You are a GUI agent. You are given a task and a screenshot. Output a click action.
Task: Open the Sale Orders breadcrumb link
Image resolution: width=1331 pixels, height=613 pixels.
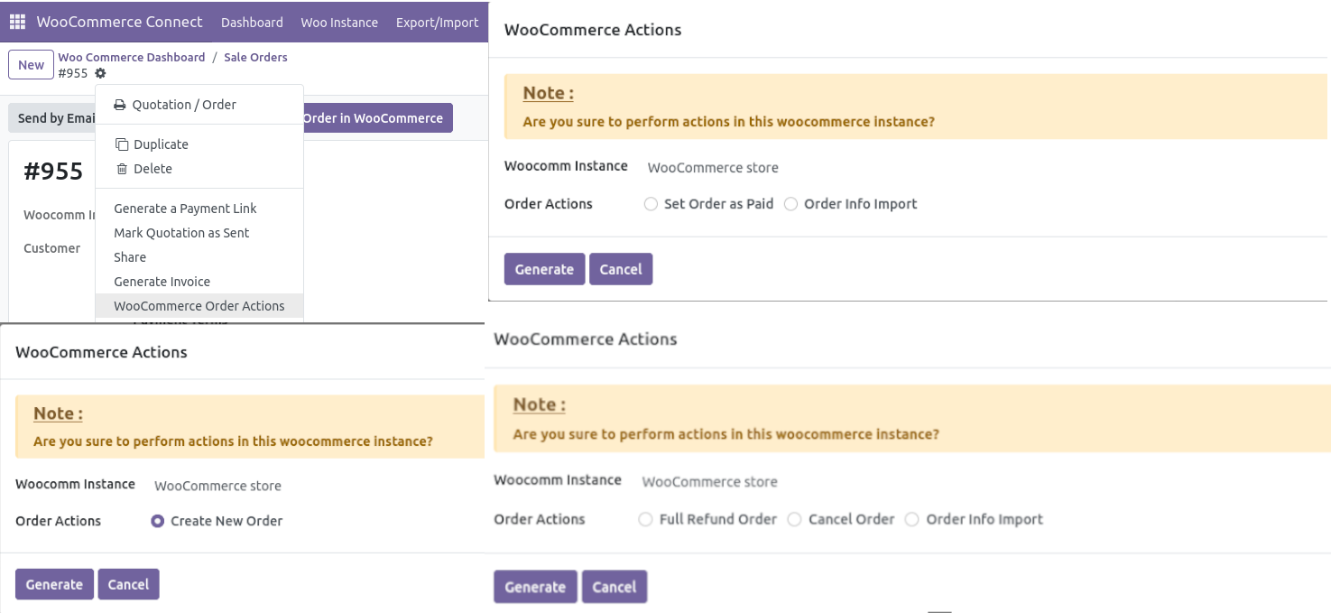tap(255, 56)
